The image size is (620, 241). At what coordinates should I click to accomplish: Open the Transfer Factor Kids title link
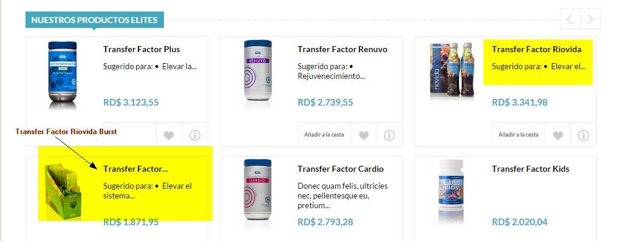531,169
